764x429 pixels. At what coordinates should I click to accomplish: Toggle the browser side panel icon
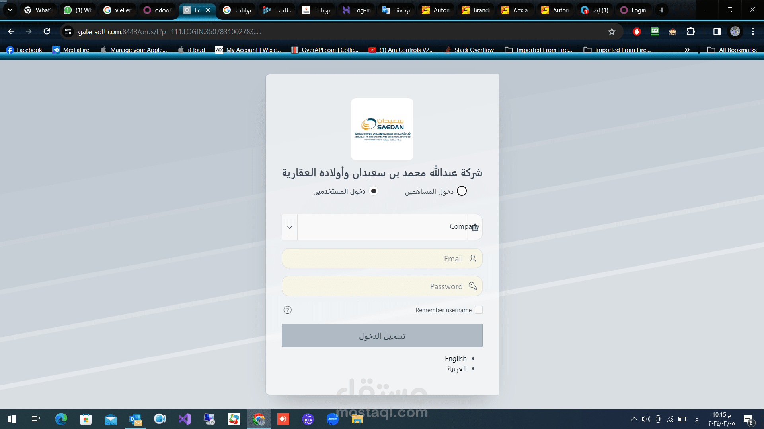click(717, 31)
